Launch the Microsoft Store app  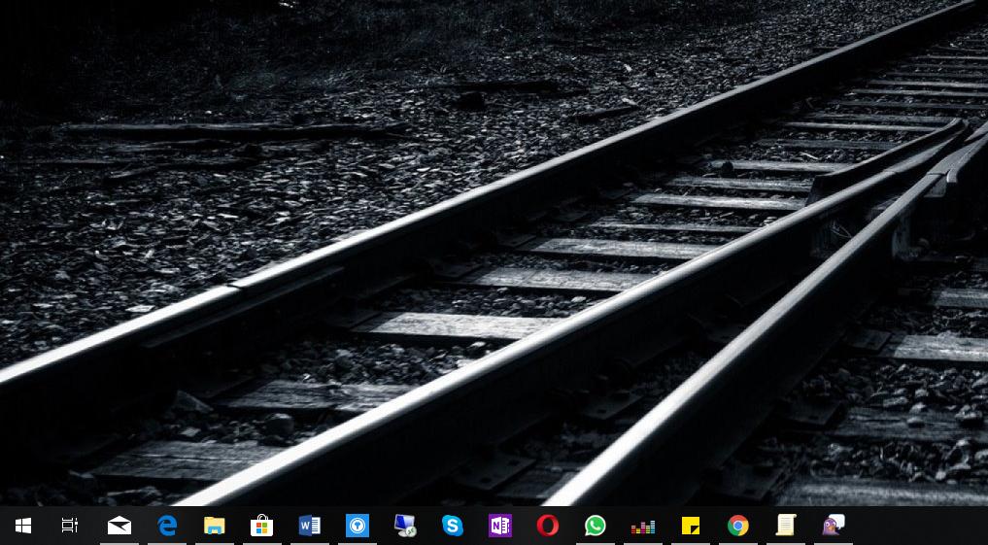pos(261,525)
